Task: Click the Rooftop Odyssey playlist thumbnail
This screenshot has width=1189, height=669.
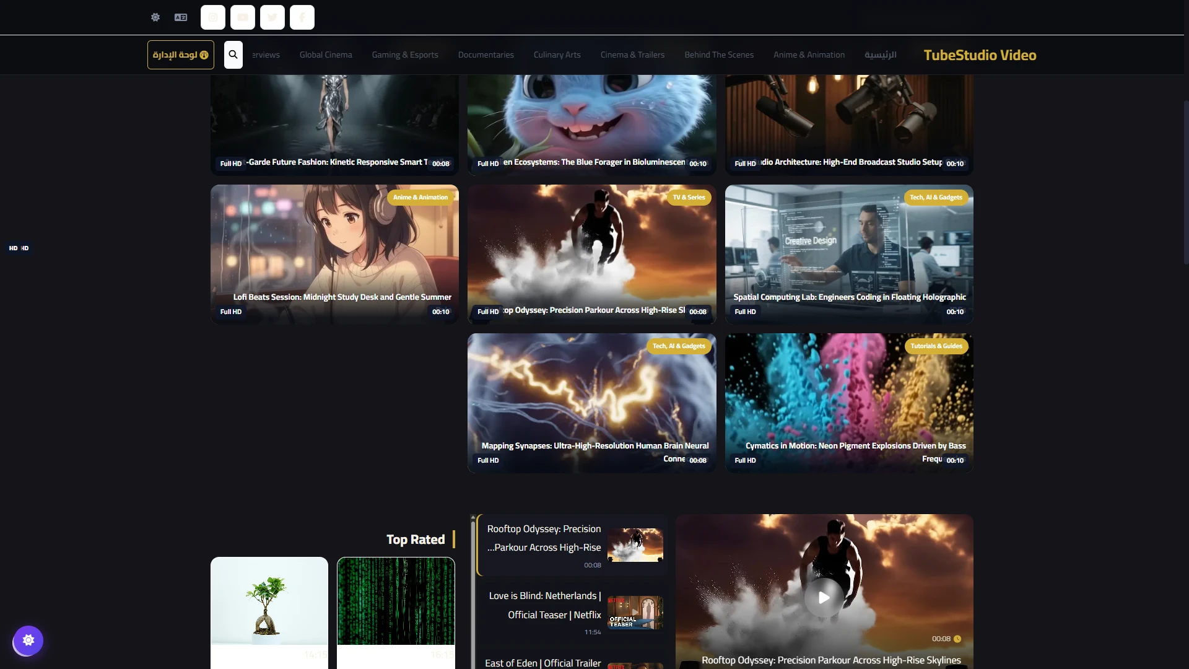Action: coord(635,545)
